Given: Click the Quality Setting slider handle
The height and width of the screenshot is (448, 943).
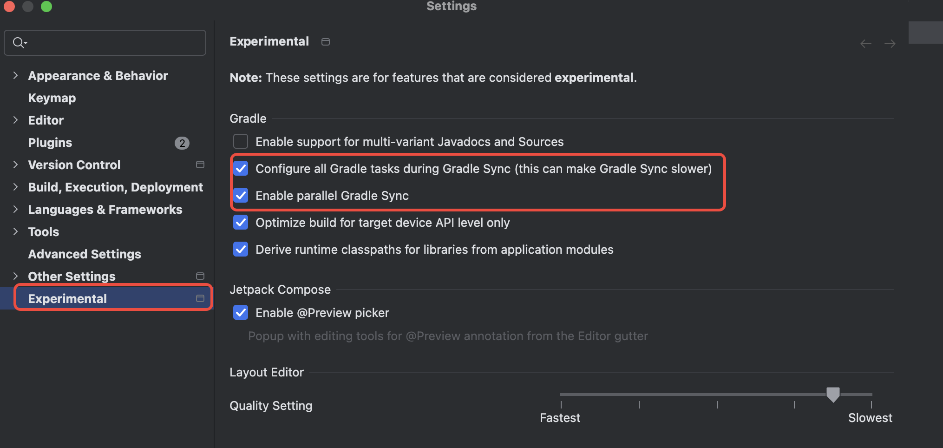Looking at the screenshot, I should (x=833, y=395).
